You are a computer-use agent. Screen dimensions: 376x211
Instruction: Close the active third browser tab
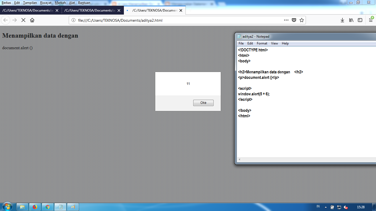[181, 10]
